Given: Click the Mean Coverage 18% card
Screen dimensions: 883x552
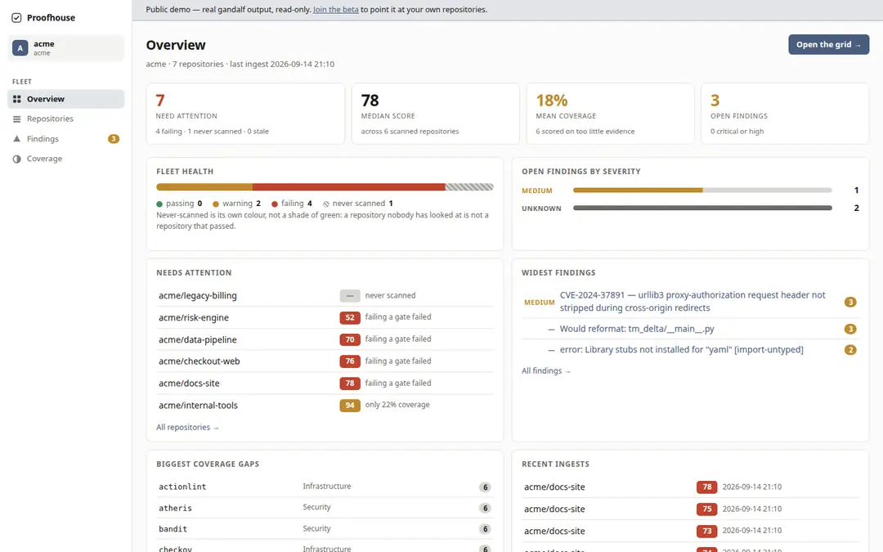Looking at the screenshot, I should 610,114.
